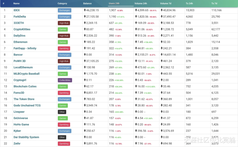Select IDEX users count 1,907
The height and width of the screenshot is (147, 238).
click(113, 10)
